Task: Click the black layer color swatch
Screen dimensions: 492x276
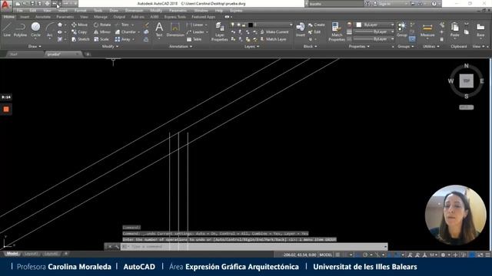Action: click(x=251, y=25)
